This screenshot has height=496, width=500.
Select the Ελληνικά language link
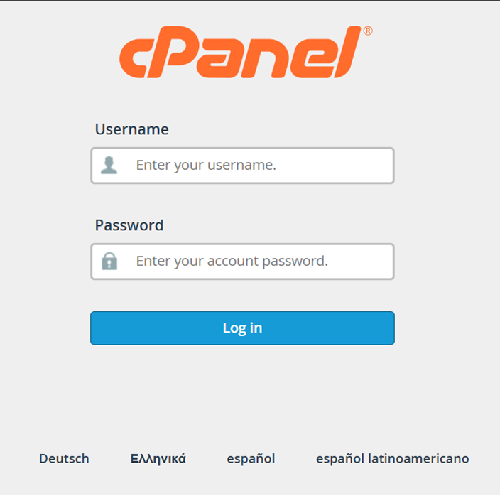(158, 458)
